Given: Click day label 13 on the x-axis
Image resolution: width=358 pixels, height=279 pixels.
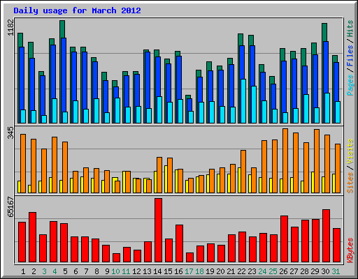Looking at the screenshot, I should tap(147, 271).
